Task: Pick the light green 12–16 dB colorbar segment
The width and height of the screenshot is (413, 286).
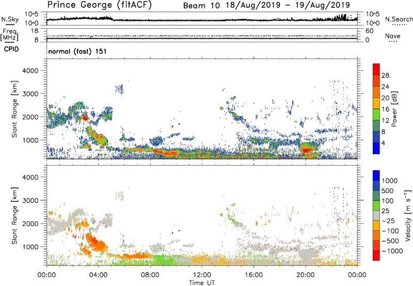Action: tap(376, 114)
